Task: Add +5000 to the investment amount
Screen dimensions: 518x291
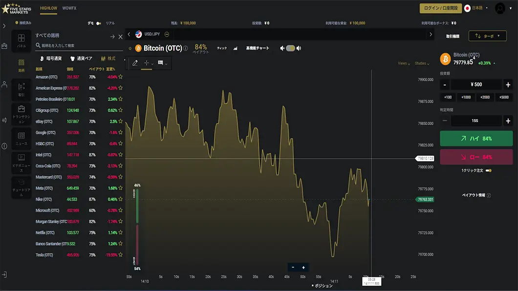Action: (x=504, y=97)
